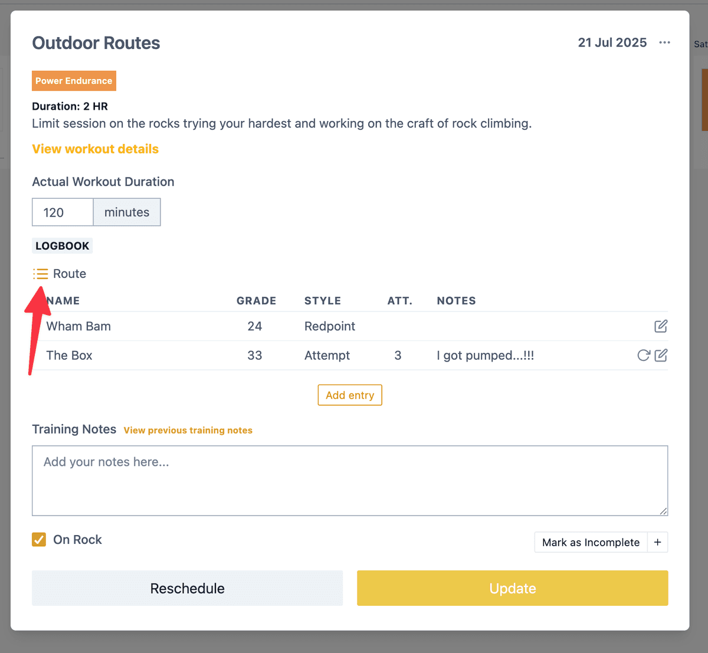The height and width of the screenshot is (653, 708).
Task: Edit the Wham Bam entry
Action: tap(661, 326)
